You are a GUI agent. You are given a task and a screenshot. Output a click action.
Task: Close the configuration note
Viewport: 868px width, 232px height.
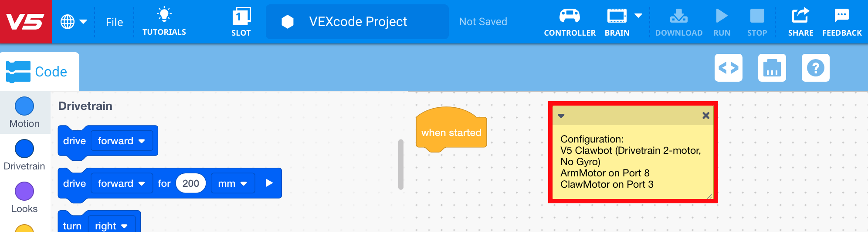coord(706,116)
